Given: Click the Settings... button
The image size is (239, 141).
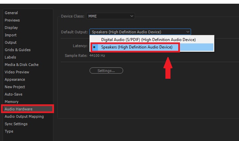Looking at the screenshot, I should [106, 71].
